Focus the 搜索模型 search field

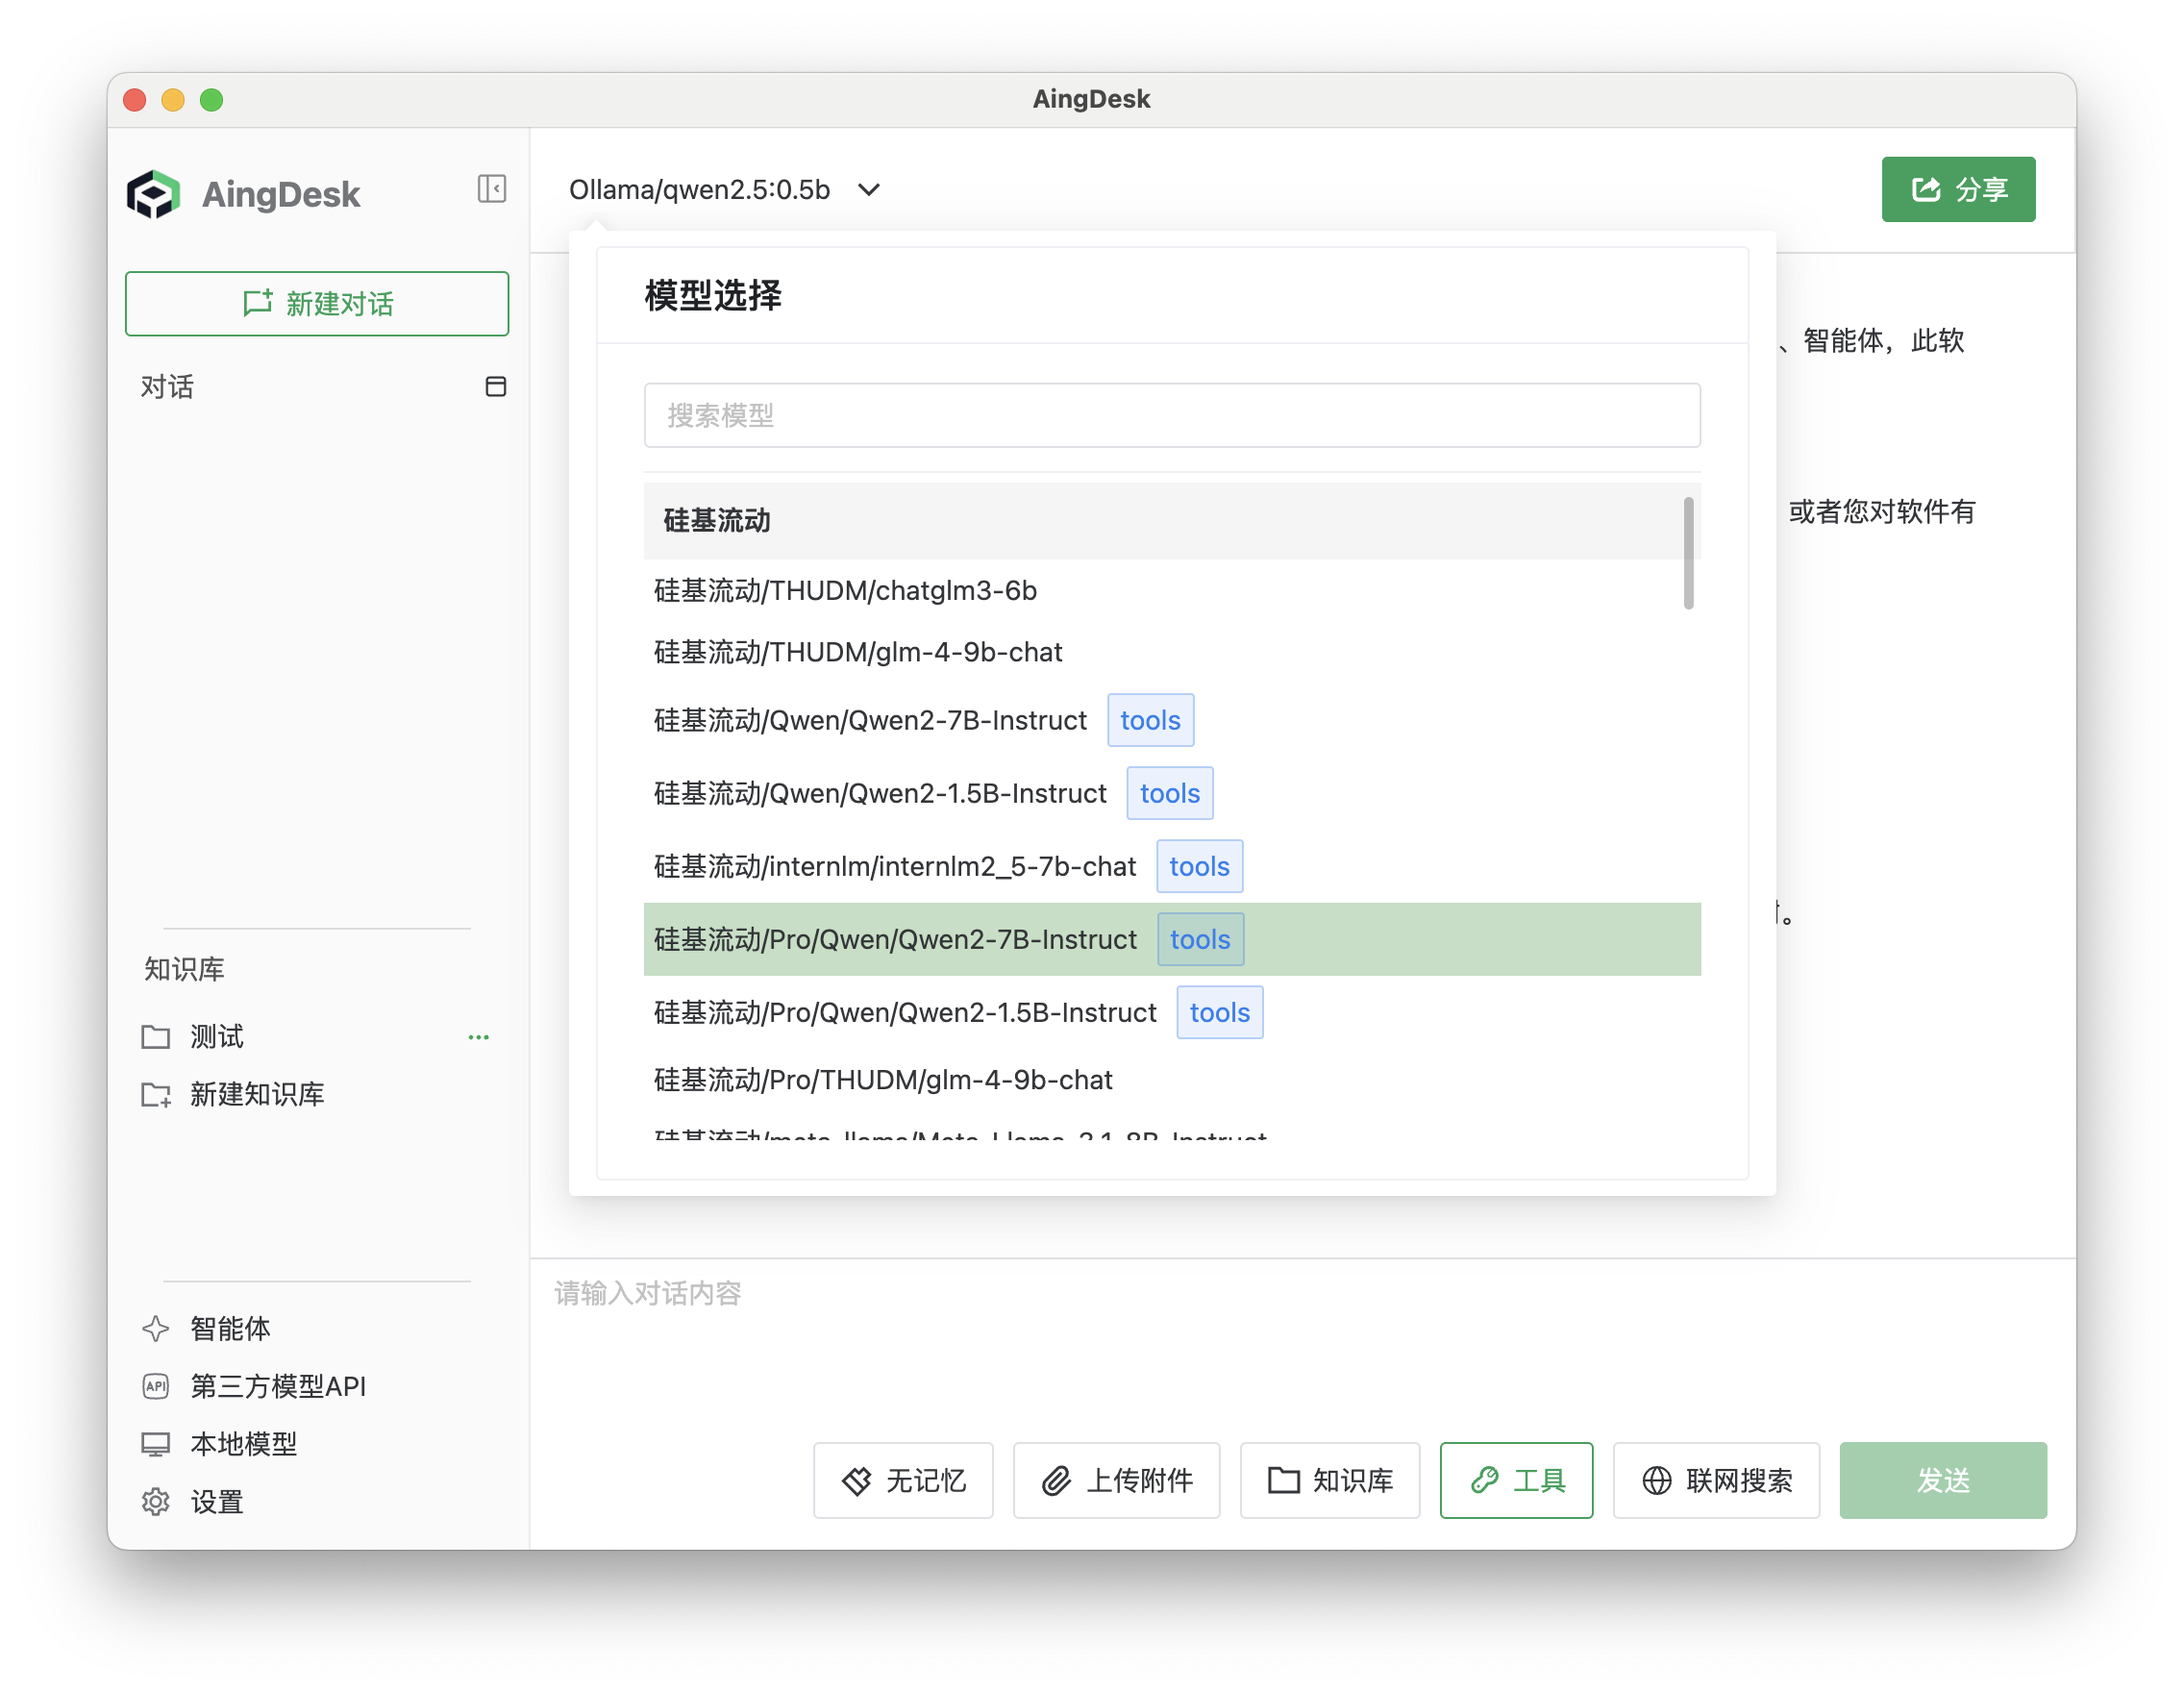(x=1171, y=415)
